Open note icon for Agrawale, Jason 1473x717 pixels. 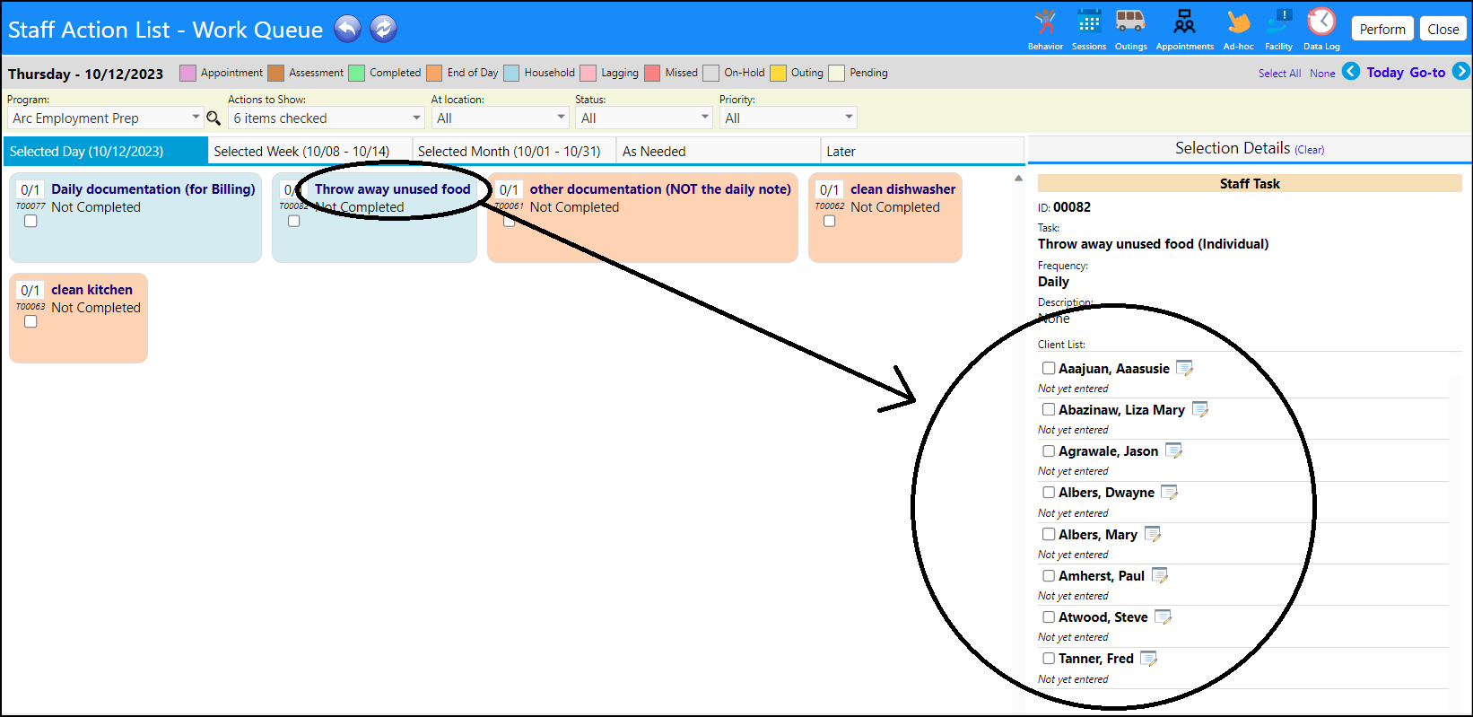click(1173, 450)
